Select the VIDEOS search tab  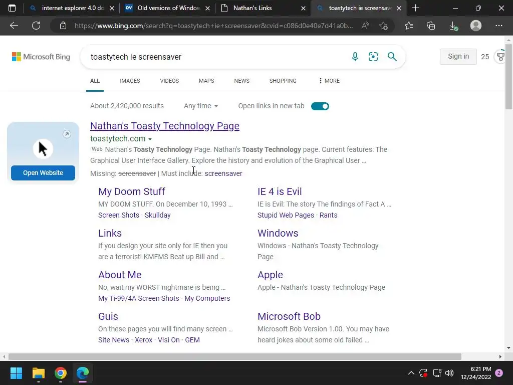169,81
